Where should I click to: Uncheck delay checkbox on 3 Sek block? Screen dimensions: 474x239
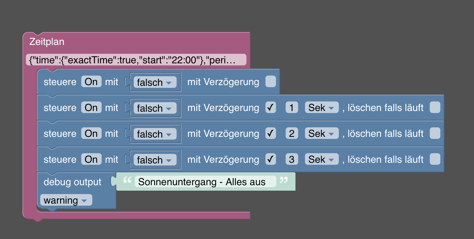click(271, 159)
